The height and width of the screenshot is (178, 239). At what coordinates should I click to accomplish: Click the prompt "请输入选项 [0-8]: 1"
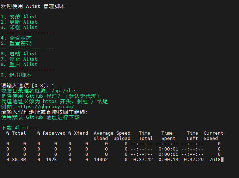[27, 86]
